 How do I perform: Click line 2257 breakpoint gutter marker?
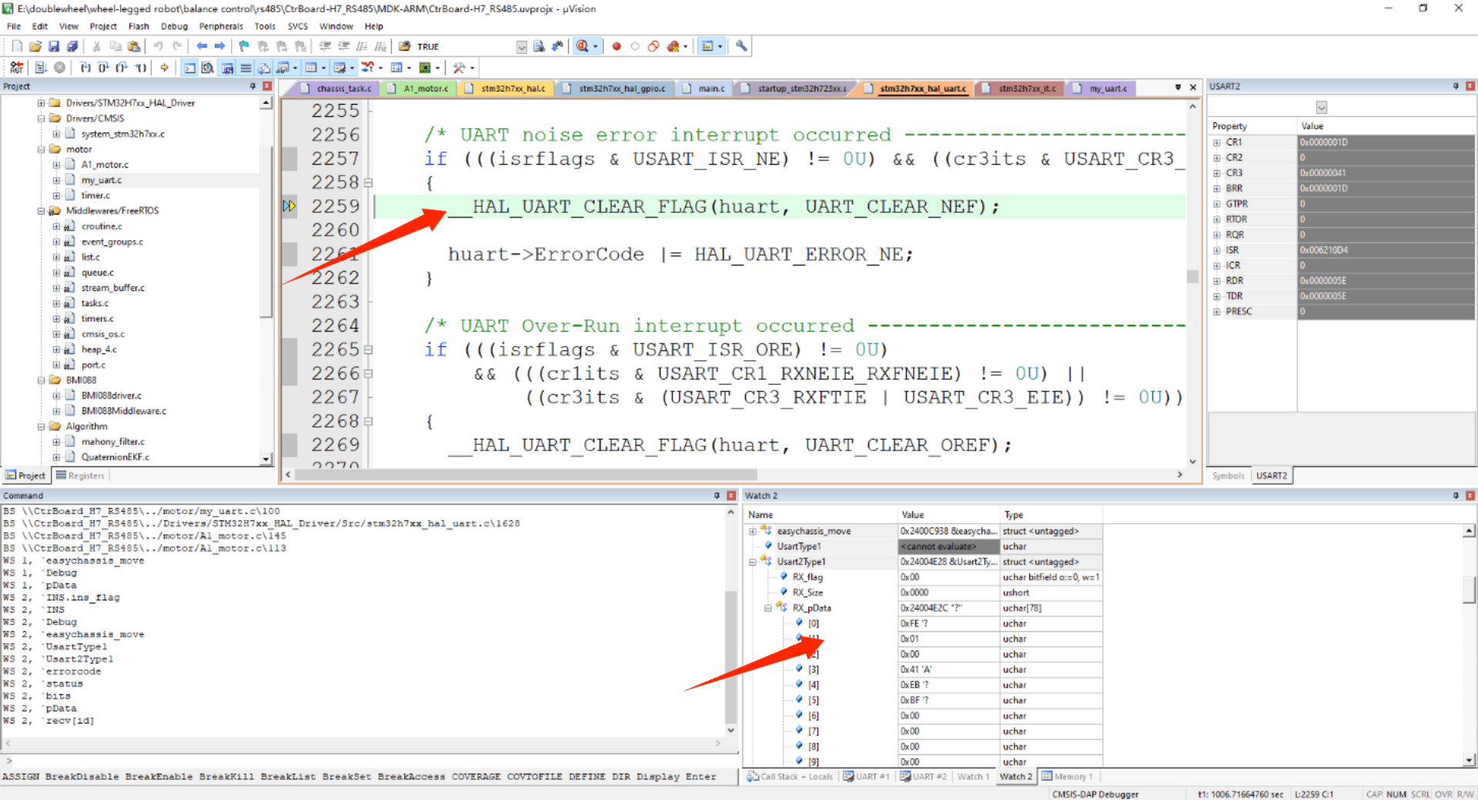(289, 158)
